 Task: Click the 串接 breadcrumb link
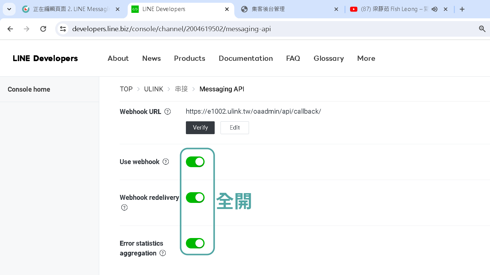(181, 89)
